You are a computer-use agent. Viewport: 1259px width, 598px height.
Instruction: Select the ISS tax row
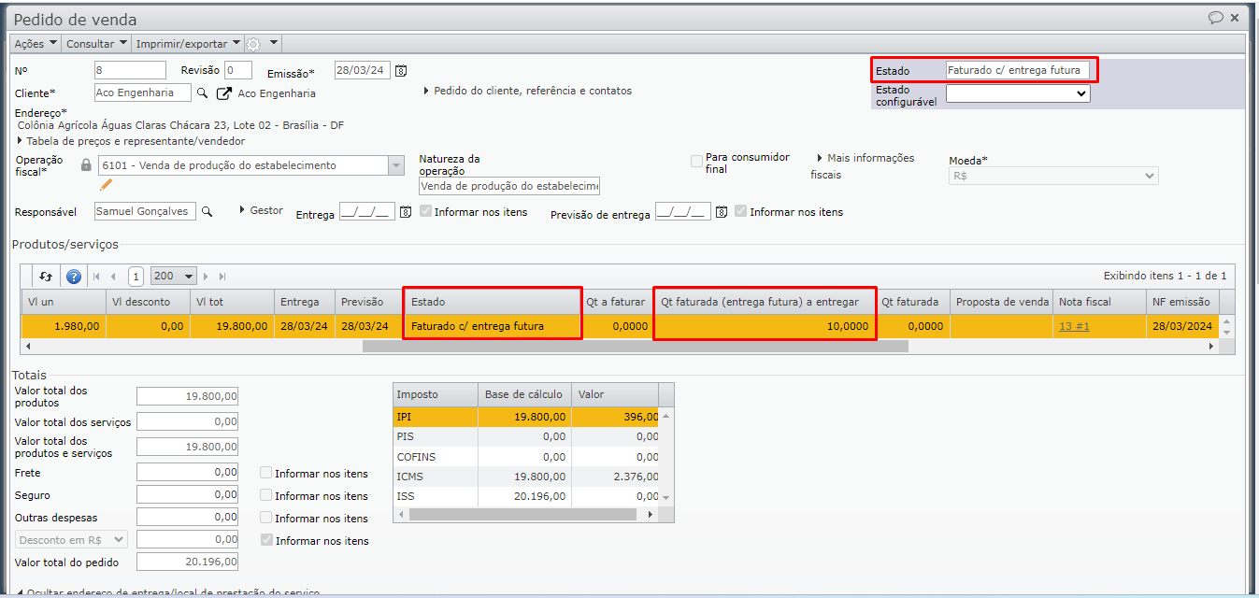pyautogui.click(x=525, y=496)
